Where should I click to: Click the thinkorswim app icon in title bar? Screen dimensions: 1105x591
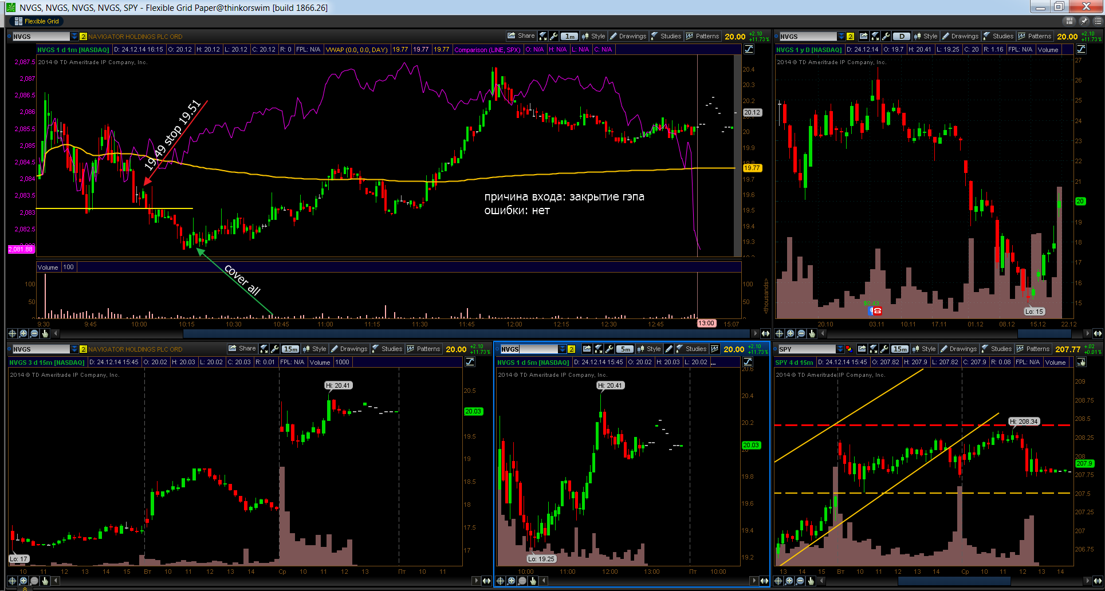11,7
